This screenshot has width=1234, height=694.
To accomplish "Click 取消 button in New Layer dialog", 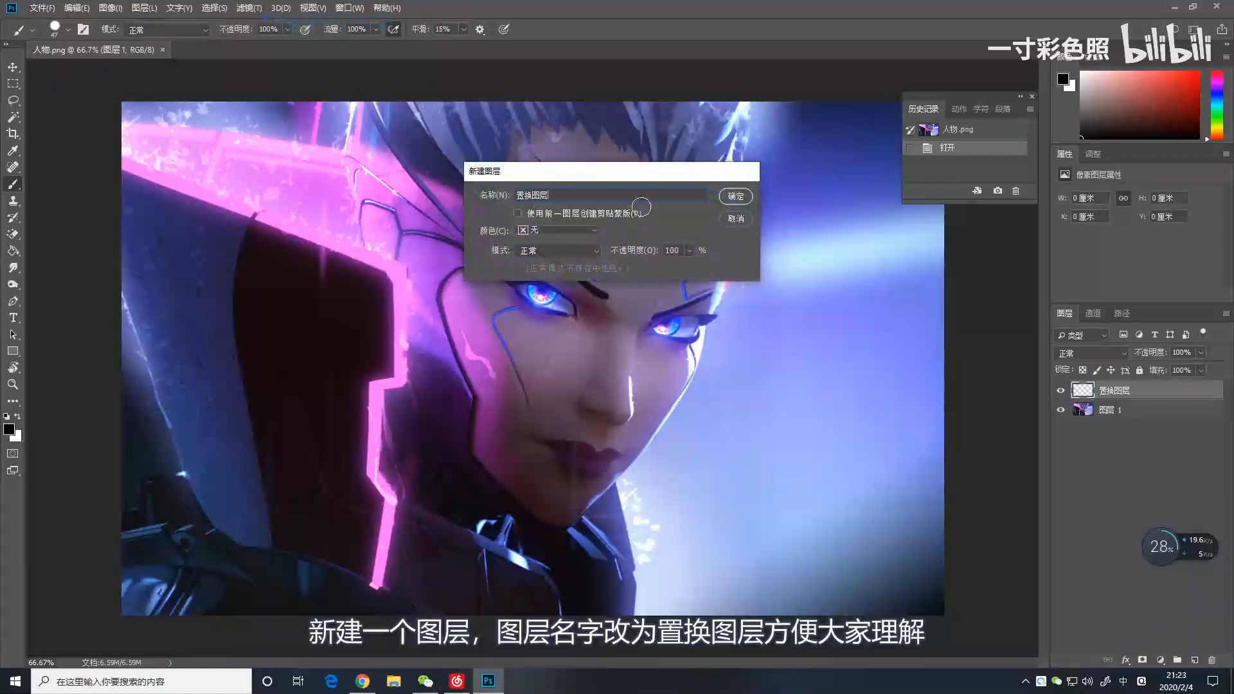I will (735, 219).
